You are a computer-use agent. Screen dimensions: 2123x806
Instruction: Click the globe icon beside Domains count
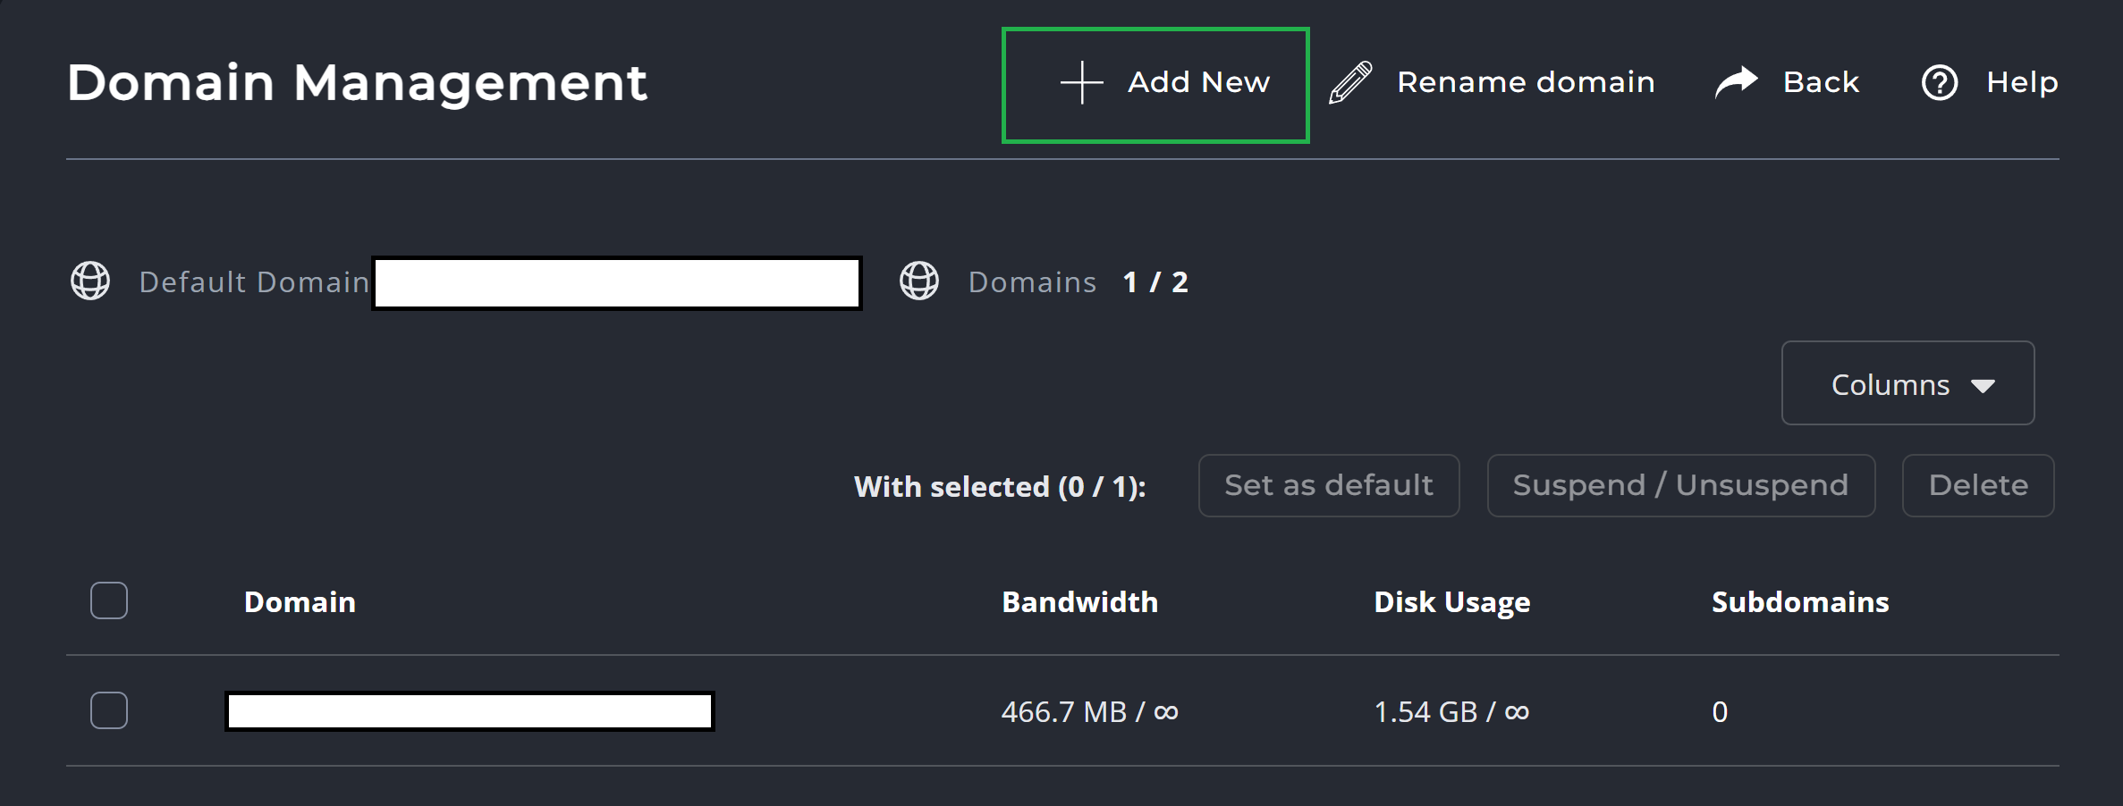click(919, 281)
